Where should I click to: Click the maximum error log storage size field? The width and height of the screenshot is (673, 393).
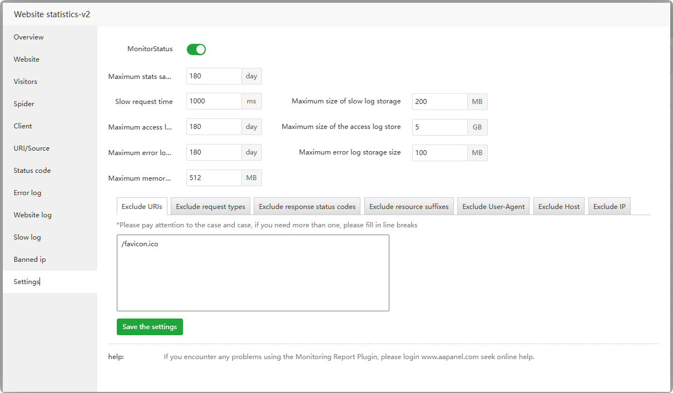(x=439, y=153)
